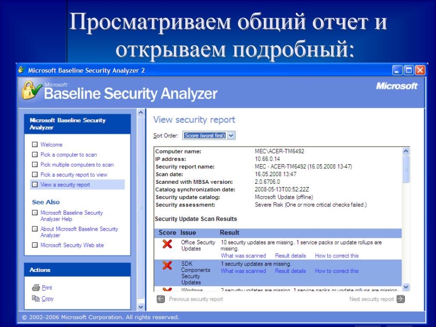The height and width of the screenshot is (327, 436).
Task: Click the sidebar scrollbar down arrow
Action: tap(141, 307)
